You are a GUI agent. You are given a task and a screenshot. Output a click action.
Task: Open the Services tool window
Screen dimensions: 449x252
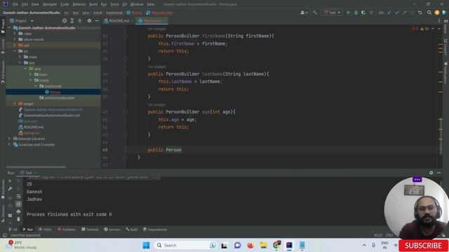(x=112, y=230)
